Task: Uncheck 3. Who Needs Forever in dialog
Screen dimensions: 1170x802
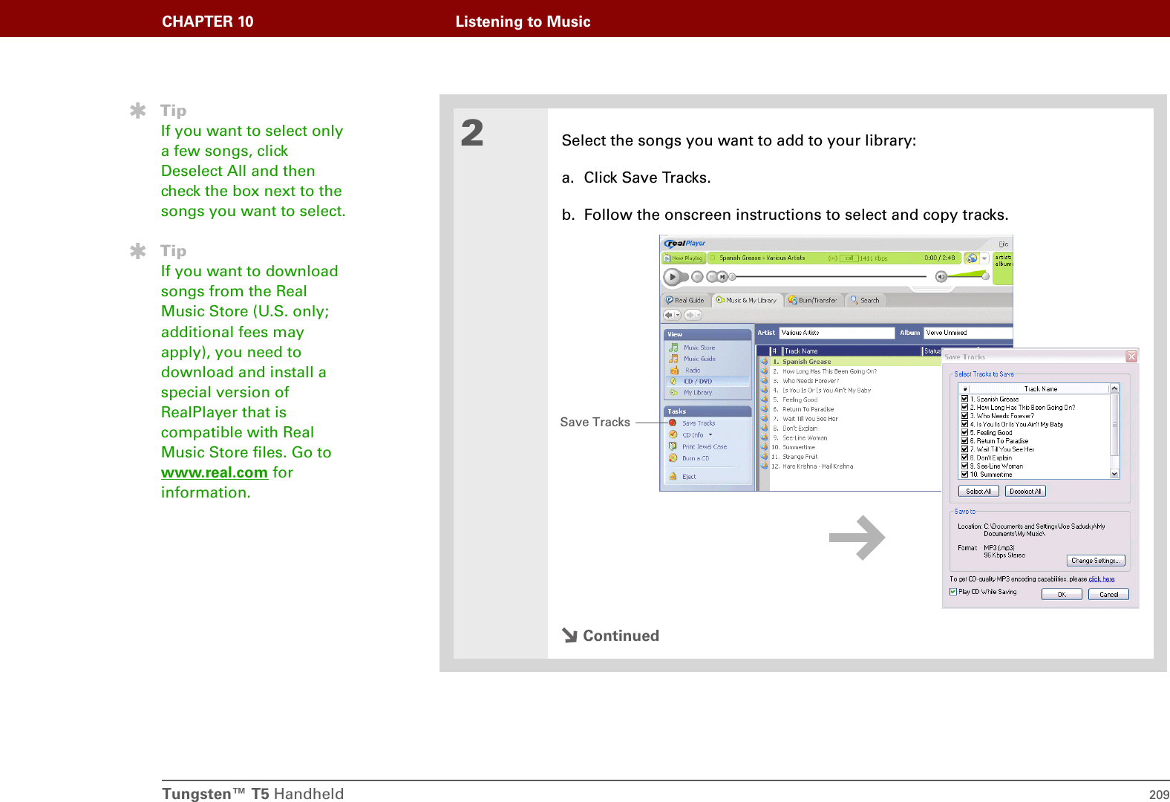Action: click(x=965, y=416)
